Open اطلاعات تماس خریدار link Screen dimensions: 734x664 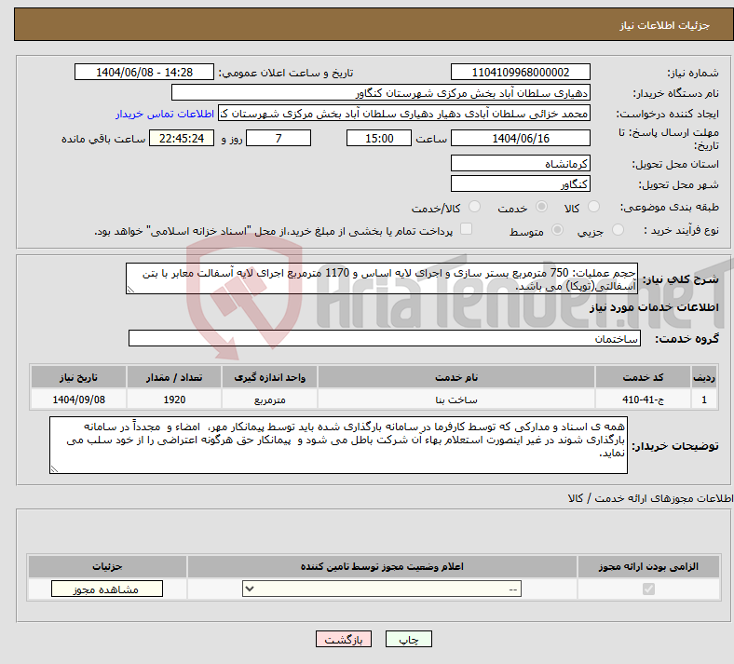coord(165,114)
